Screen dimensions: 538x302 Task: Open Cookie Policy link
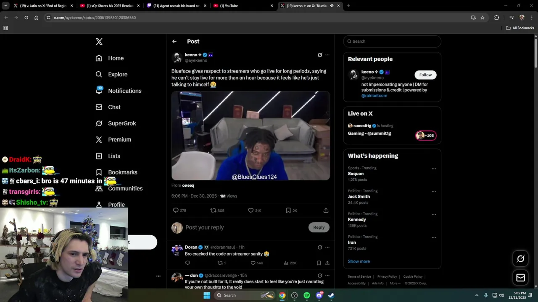[x=413, y=277]
